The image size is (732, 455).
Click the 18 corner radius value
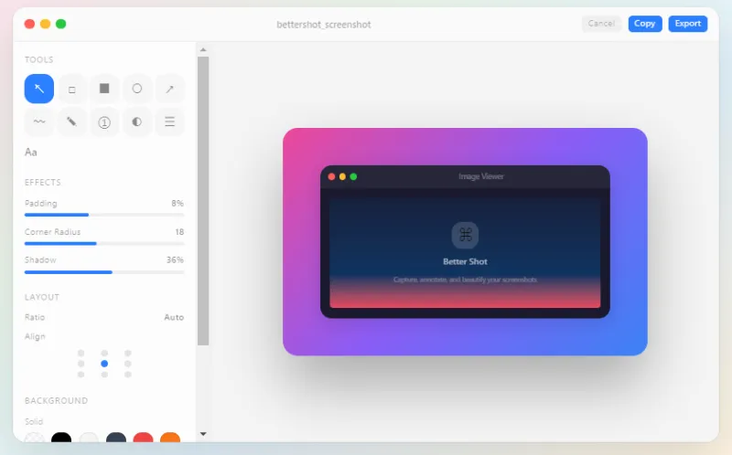[x=179, y=232]
